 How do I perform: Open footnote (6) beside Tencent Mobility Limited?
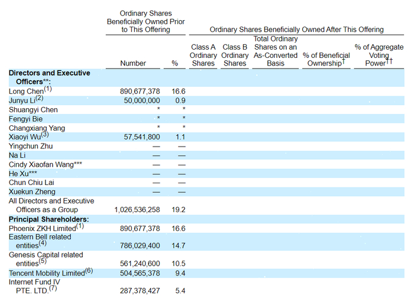(x=89, y=271)
